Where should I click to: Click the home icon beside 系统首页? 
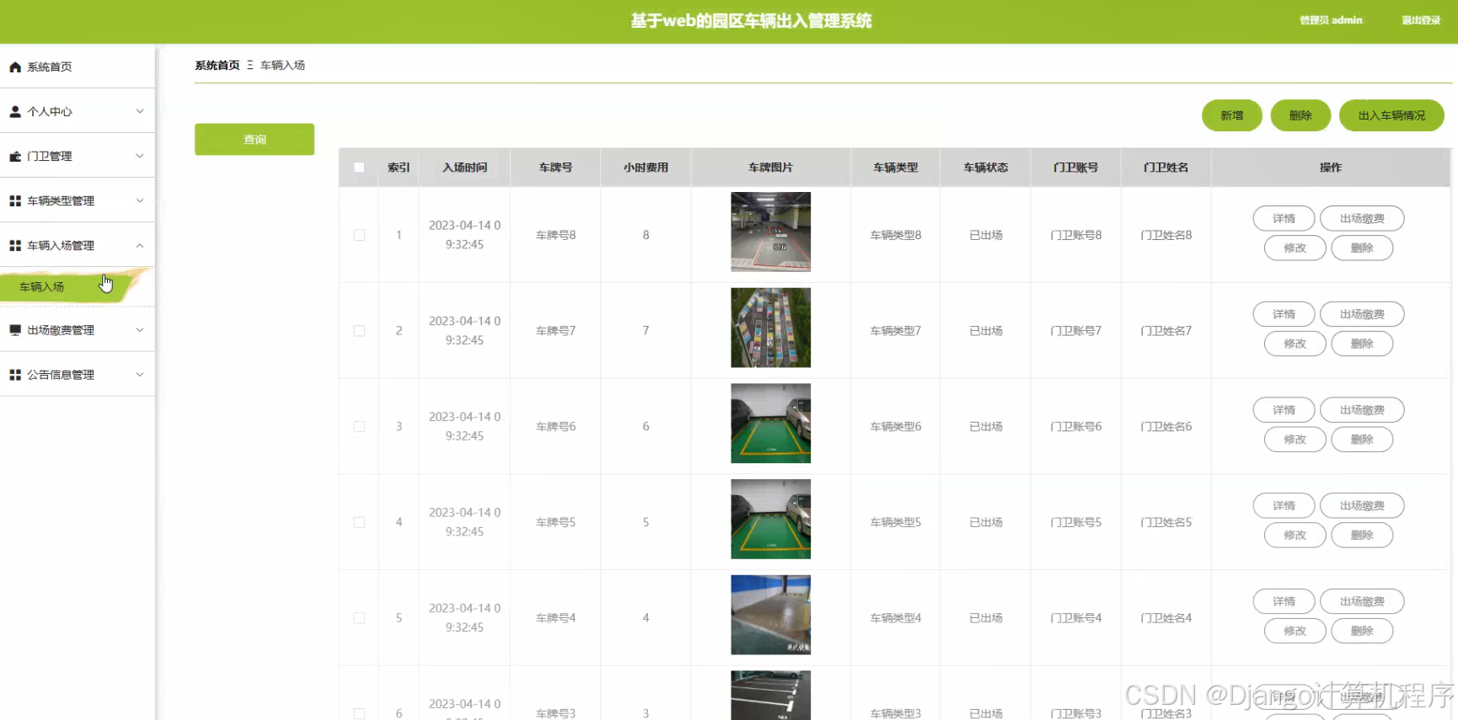(15, 67)
